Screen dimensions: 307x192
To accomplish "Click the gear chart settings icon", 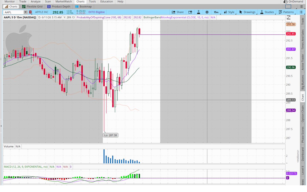I will click(207, 12).
